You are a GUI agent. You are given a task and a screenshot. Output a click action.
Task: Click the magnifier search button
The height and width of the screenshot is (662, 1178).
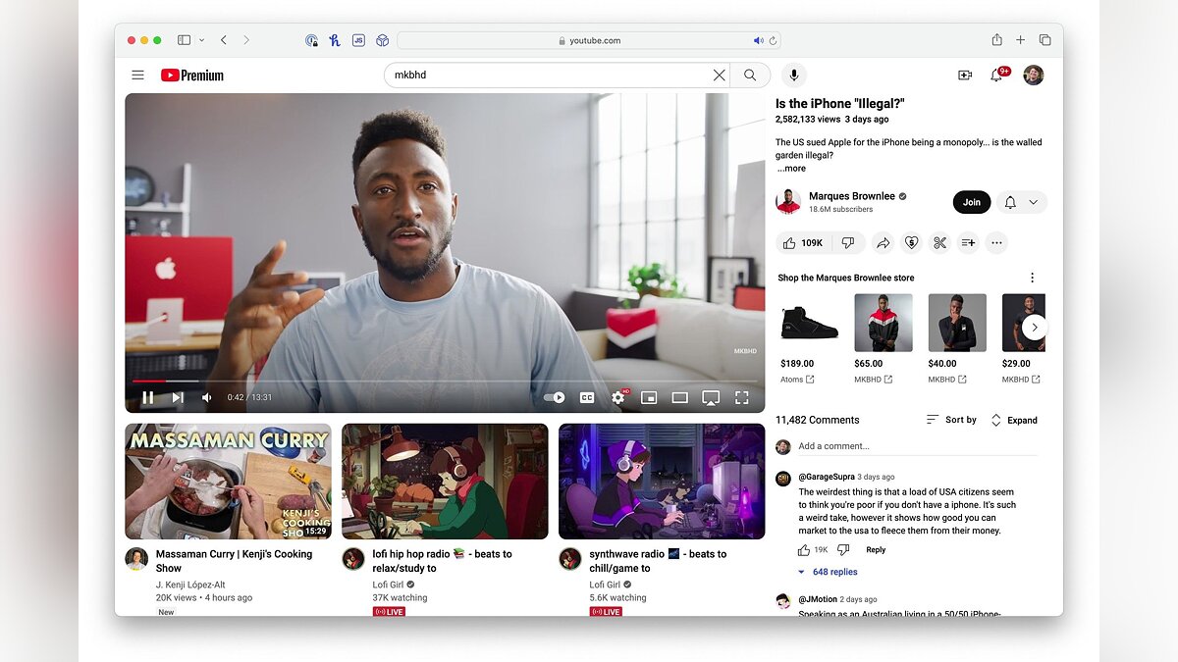(750, 75)
